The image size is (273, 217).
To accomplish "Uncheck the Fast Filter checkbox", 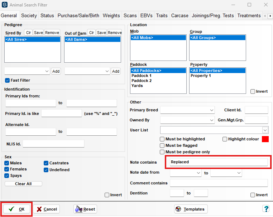I will click(x=7, y=80).
